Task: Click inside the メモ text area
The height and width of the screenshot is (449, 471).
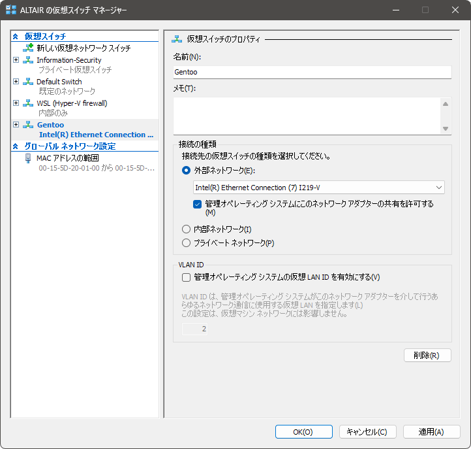Action: tap(307, 116)
